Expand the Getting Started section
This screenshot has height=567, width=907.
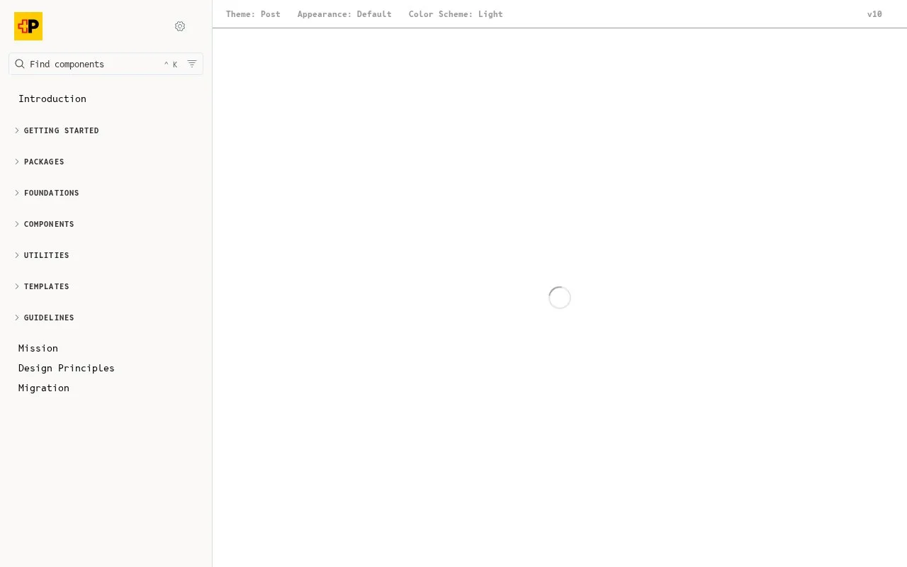pos(57,130)
